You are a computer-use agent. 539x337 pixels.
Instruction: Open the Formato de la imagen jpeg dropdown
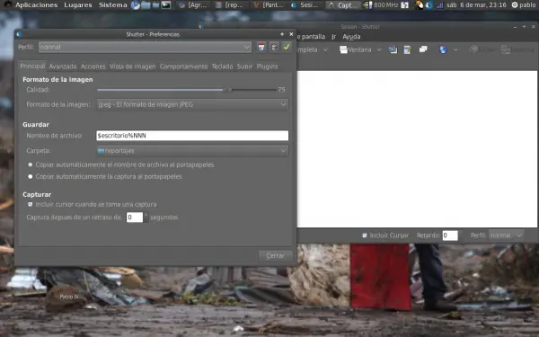point(192,104)
